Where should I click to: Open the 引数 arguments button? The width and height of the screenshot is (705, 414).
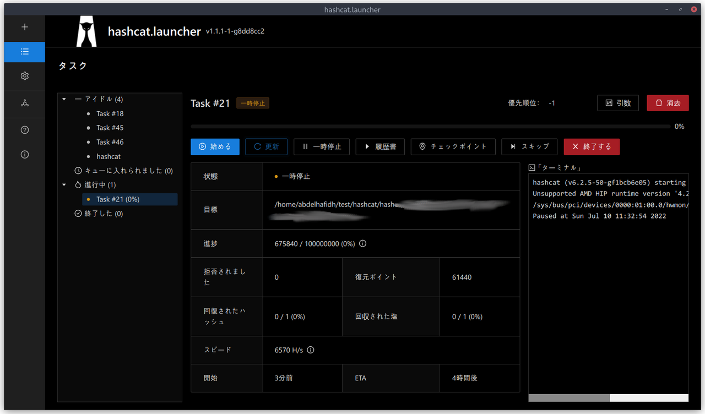click(617, 103)
